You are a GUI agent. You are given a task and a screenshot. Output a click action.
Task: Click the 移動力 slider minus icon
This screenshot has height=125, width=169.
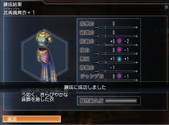pos(96,71)
